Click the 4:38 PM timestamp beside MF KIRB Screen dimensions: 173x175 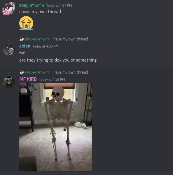(x=52, y=79)
